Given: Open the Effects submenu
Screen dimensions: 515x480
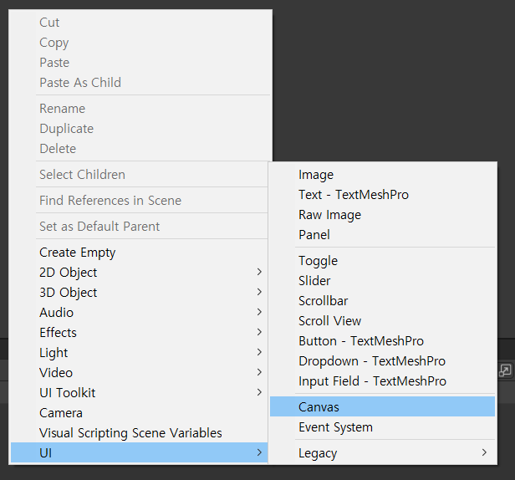Looking at the screenshot, I should pyautogui.click(x=140, y=333).
